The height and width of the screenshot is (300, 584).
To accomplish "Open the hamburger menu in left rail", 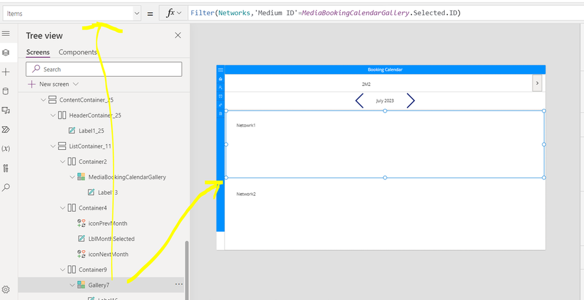I will point(6,33).
